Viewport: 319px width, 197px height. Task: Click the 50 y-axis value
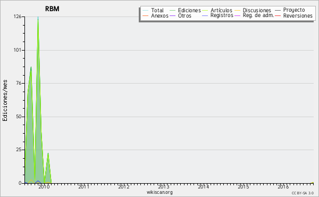(19, 117)
